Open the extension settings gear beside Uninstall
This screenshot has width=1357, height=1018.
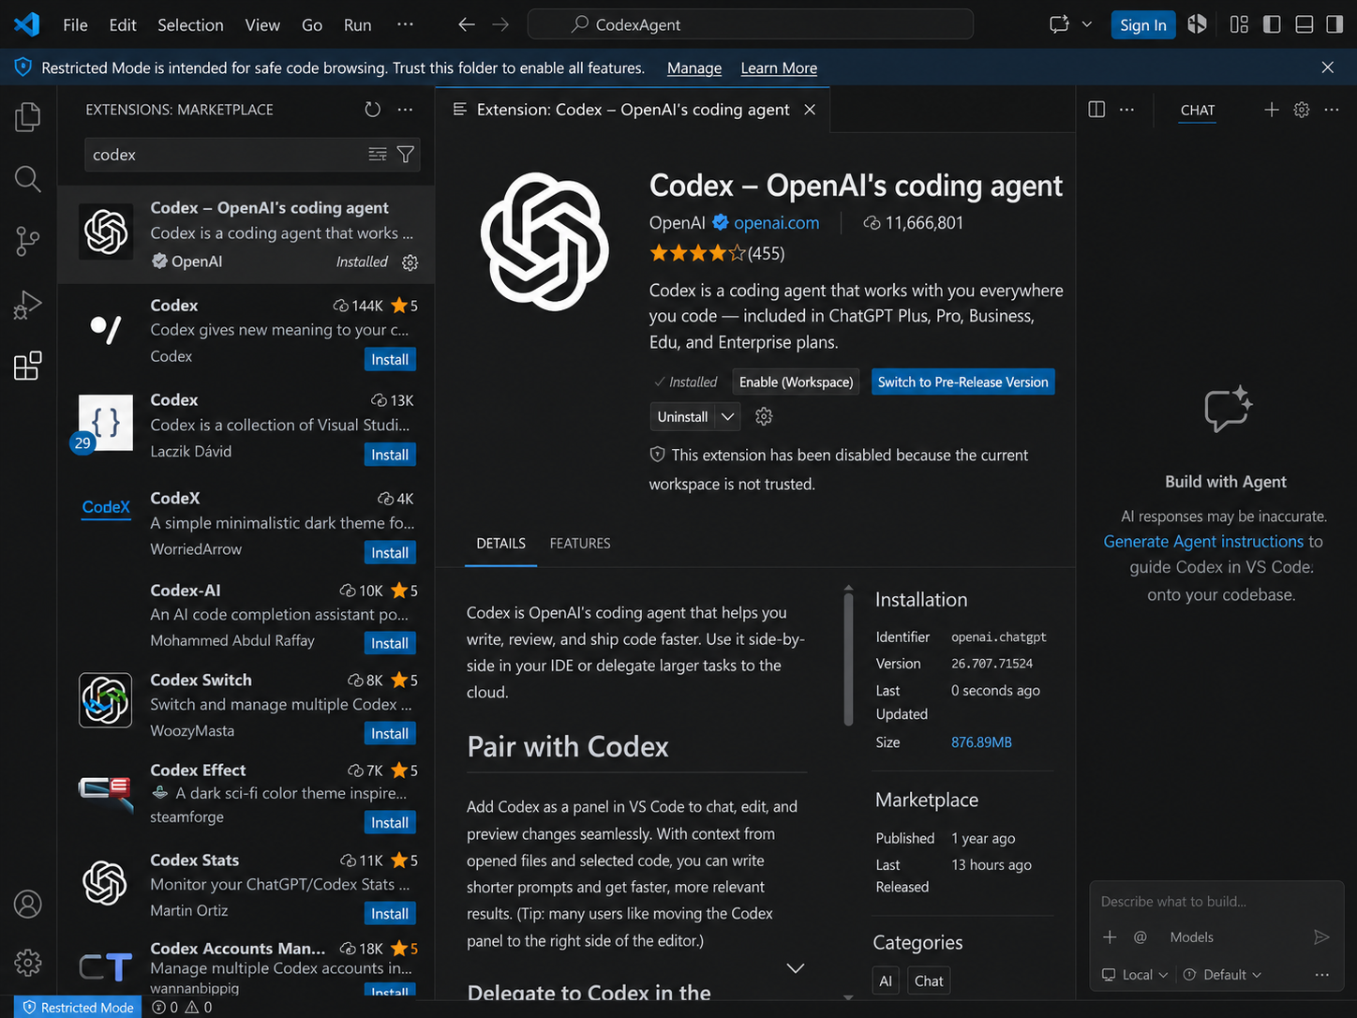[764, 416]
